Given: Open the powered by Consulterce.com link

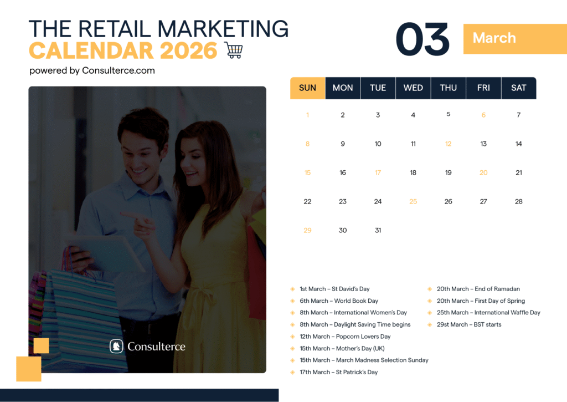Looking at the screenshot, I should pos(92,70).
